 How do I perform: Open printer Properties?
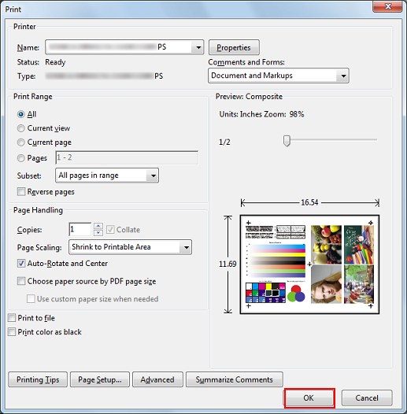[234, 47]
